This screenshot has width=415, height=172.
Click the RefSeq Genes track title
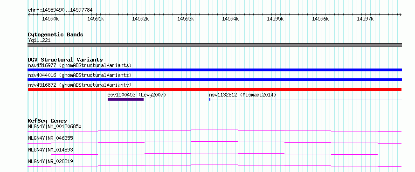[47, 121]
